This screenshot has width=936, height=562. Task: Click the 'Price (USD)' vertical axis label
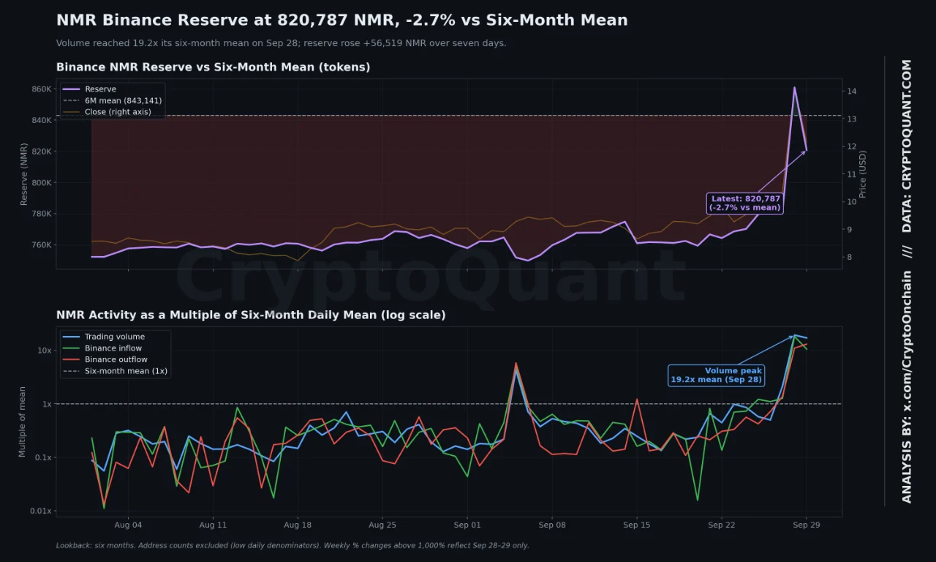(x=863, y=174)
